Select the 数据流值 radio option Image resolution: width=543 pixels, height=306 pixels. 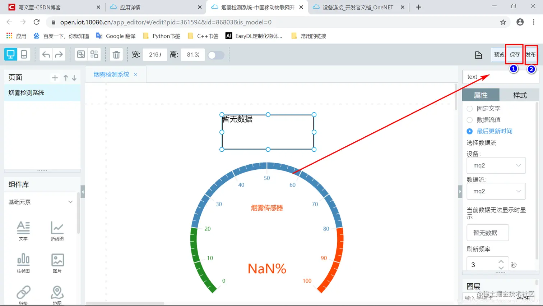point(469,120)
